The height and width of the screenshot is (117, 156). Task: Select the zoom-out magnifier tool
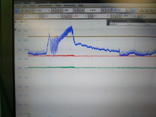pyautogui.click(x=147, y=11)
